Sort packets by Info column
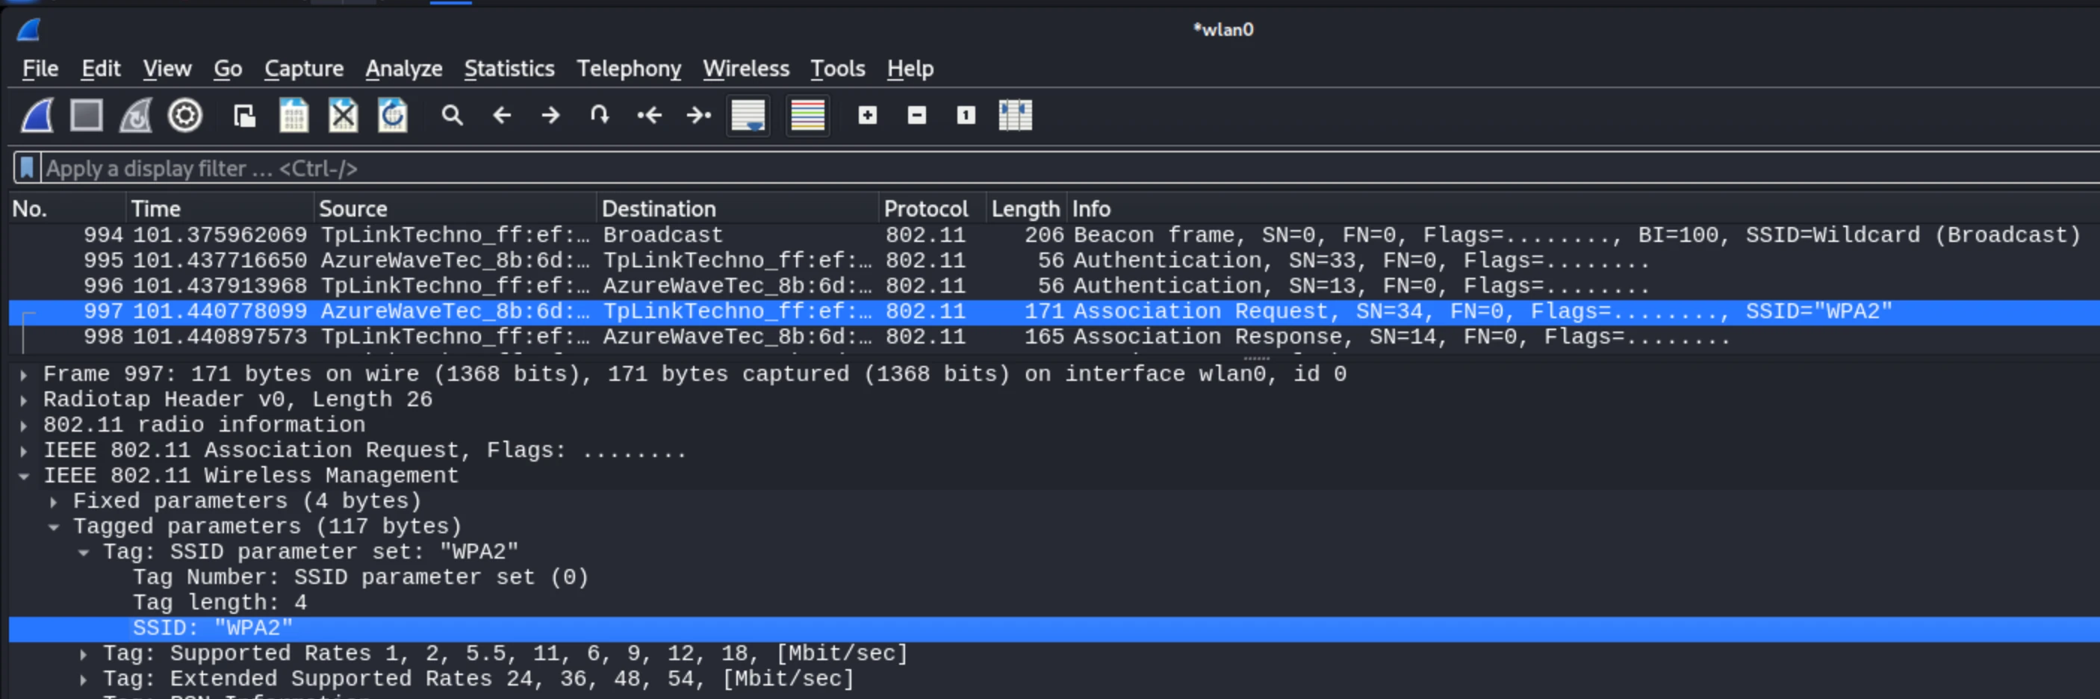This screenshot has height=699, width=2100. point(1583,209)
